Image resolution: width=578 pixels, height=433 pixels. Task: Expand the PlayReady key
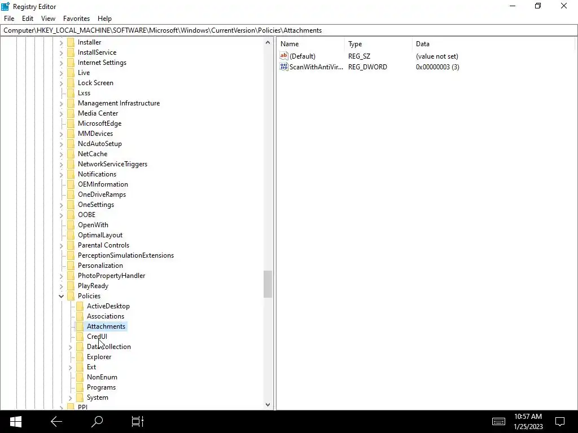[61, 286]
